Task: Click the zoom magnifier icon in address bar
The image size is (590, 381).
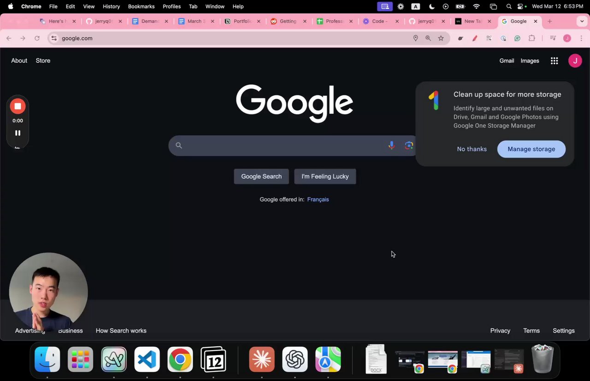Action: point(428,38)
